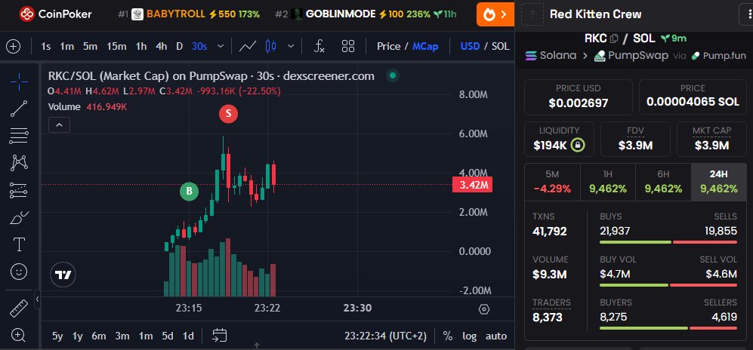The width and height of the screenshot is (753, 350).
Task: Click the orange fire trending button
Action: [495, 14]
